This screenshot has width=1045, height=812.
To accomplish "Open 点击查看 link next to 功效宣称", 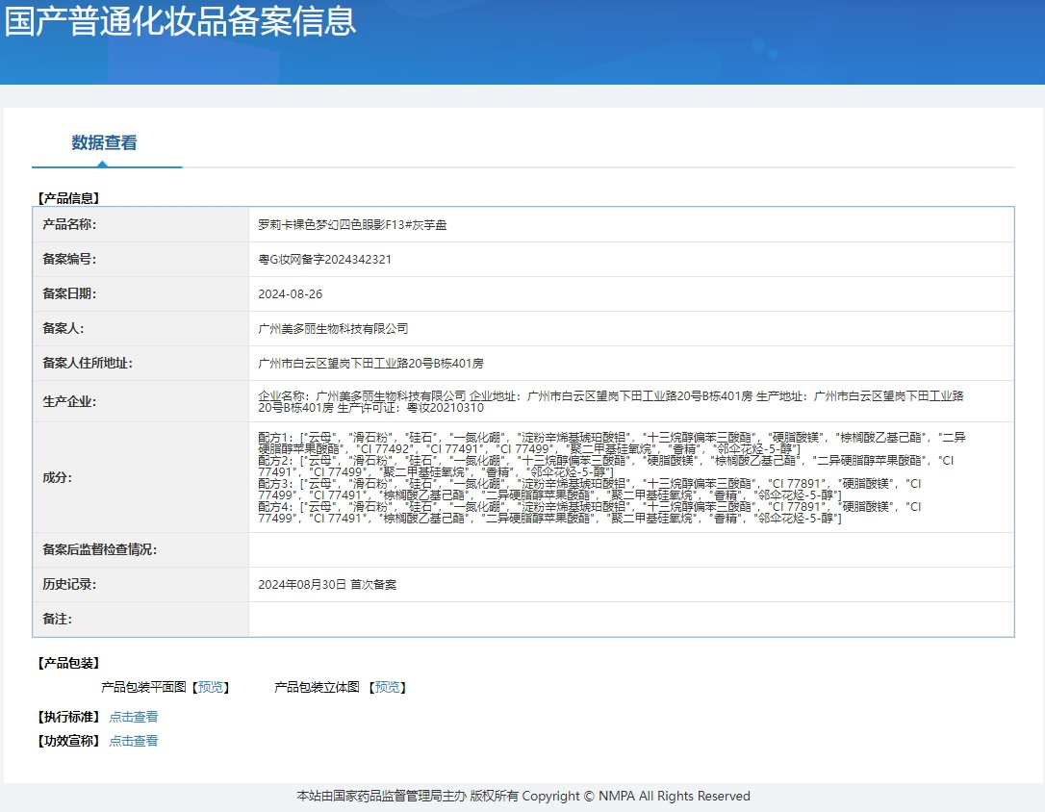I will pos(133,741).
